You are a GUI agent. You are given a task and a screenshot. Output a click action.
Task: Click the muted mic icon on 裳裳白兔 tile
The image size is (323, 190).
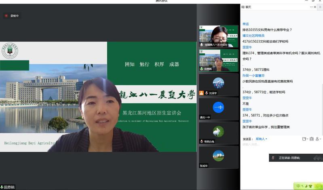(201, 142)
